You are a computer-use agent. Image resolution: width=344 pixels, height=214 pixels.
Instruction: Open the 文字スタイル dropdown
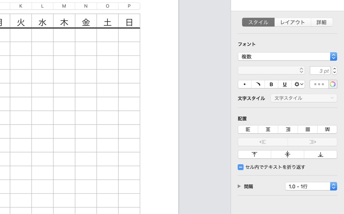pos(304,98)
